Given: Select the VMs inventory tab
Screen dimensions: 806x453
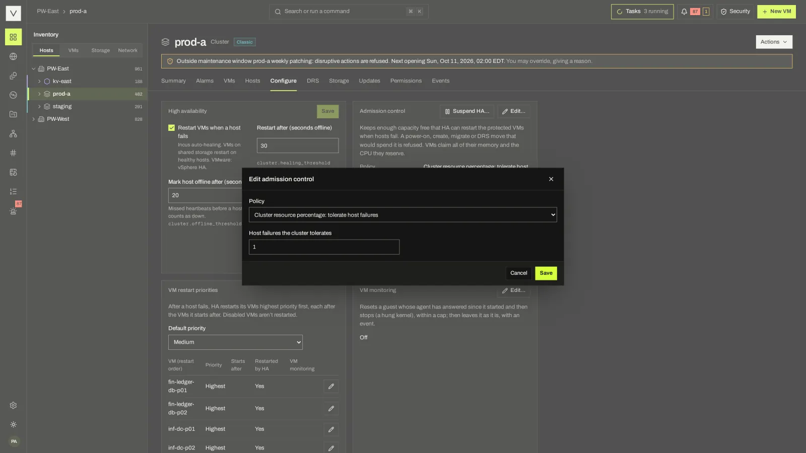Looking at the screenshot, I should [x=74, y=50].
